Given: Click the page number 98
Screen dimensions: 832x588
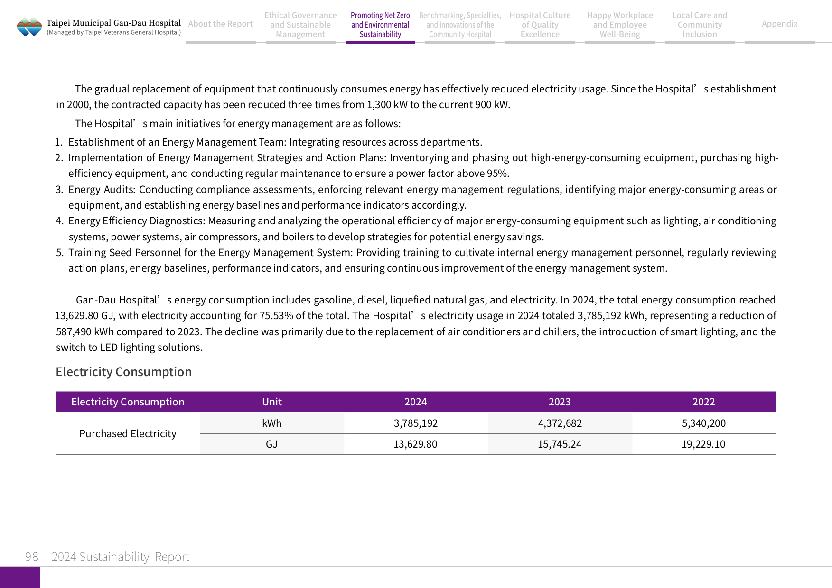Looking at the screenshot, I should pyautogui.click(x=32, y=557).
